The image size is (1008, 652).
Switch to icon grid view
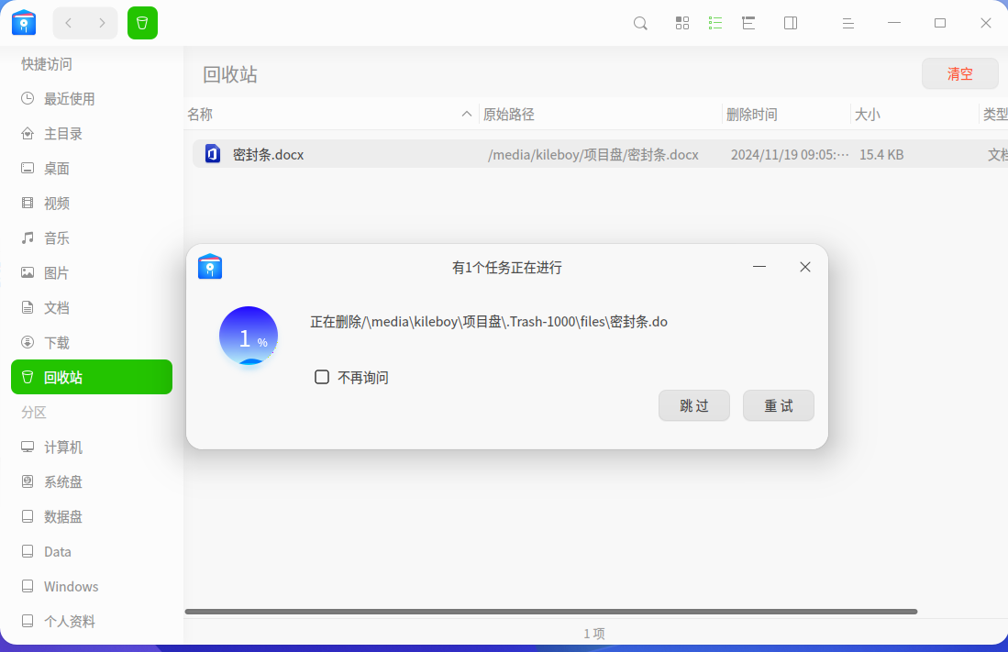pos(682,23)
